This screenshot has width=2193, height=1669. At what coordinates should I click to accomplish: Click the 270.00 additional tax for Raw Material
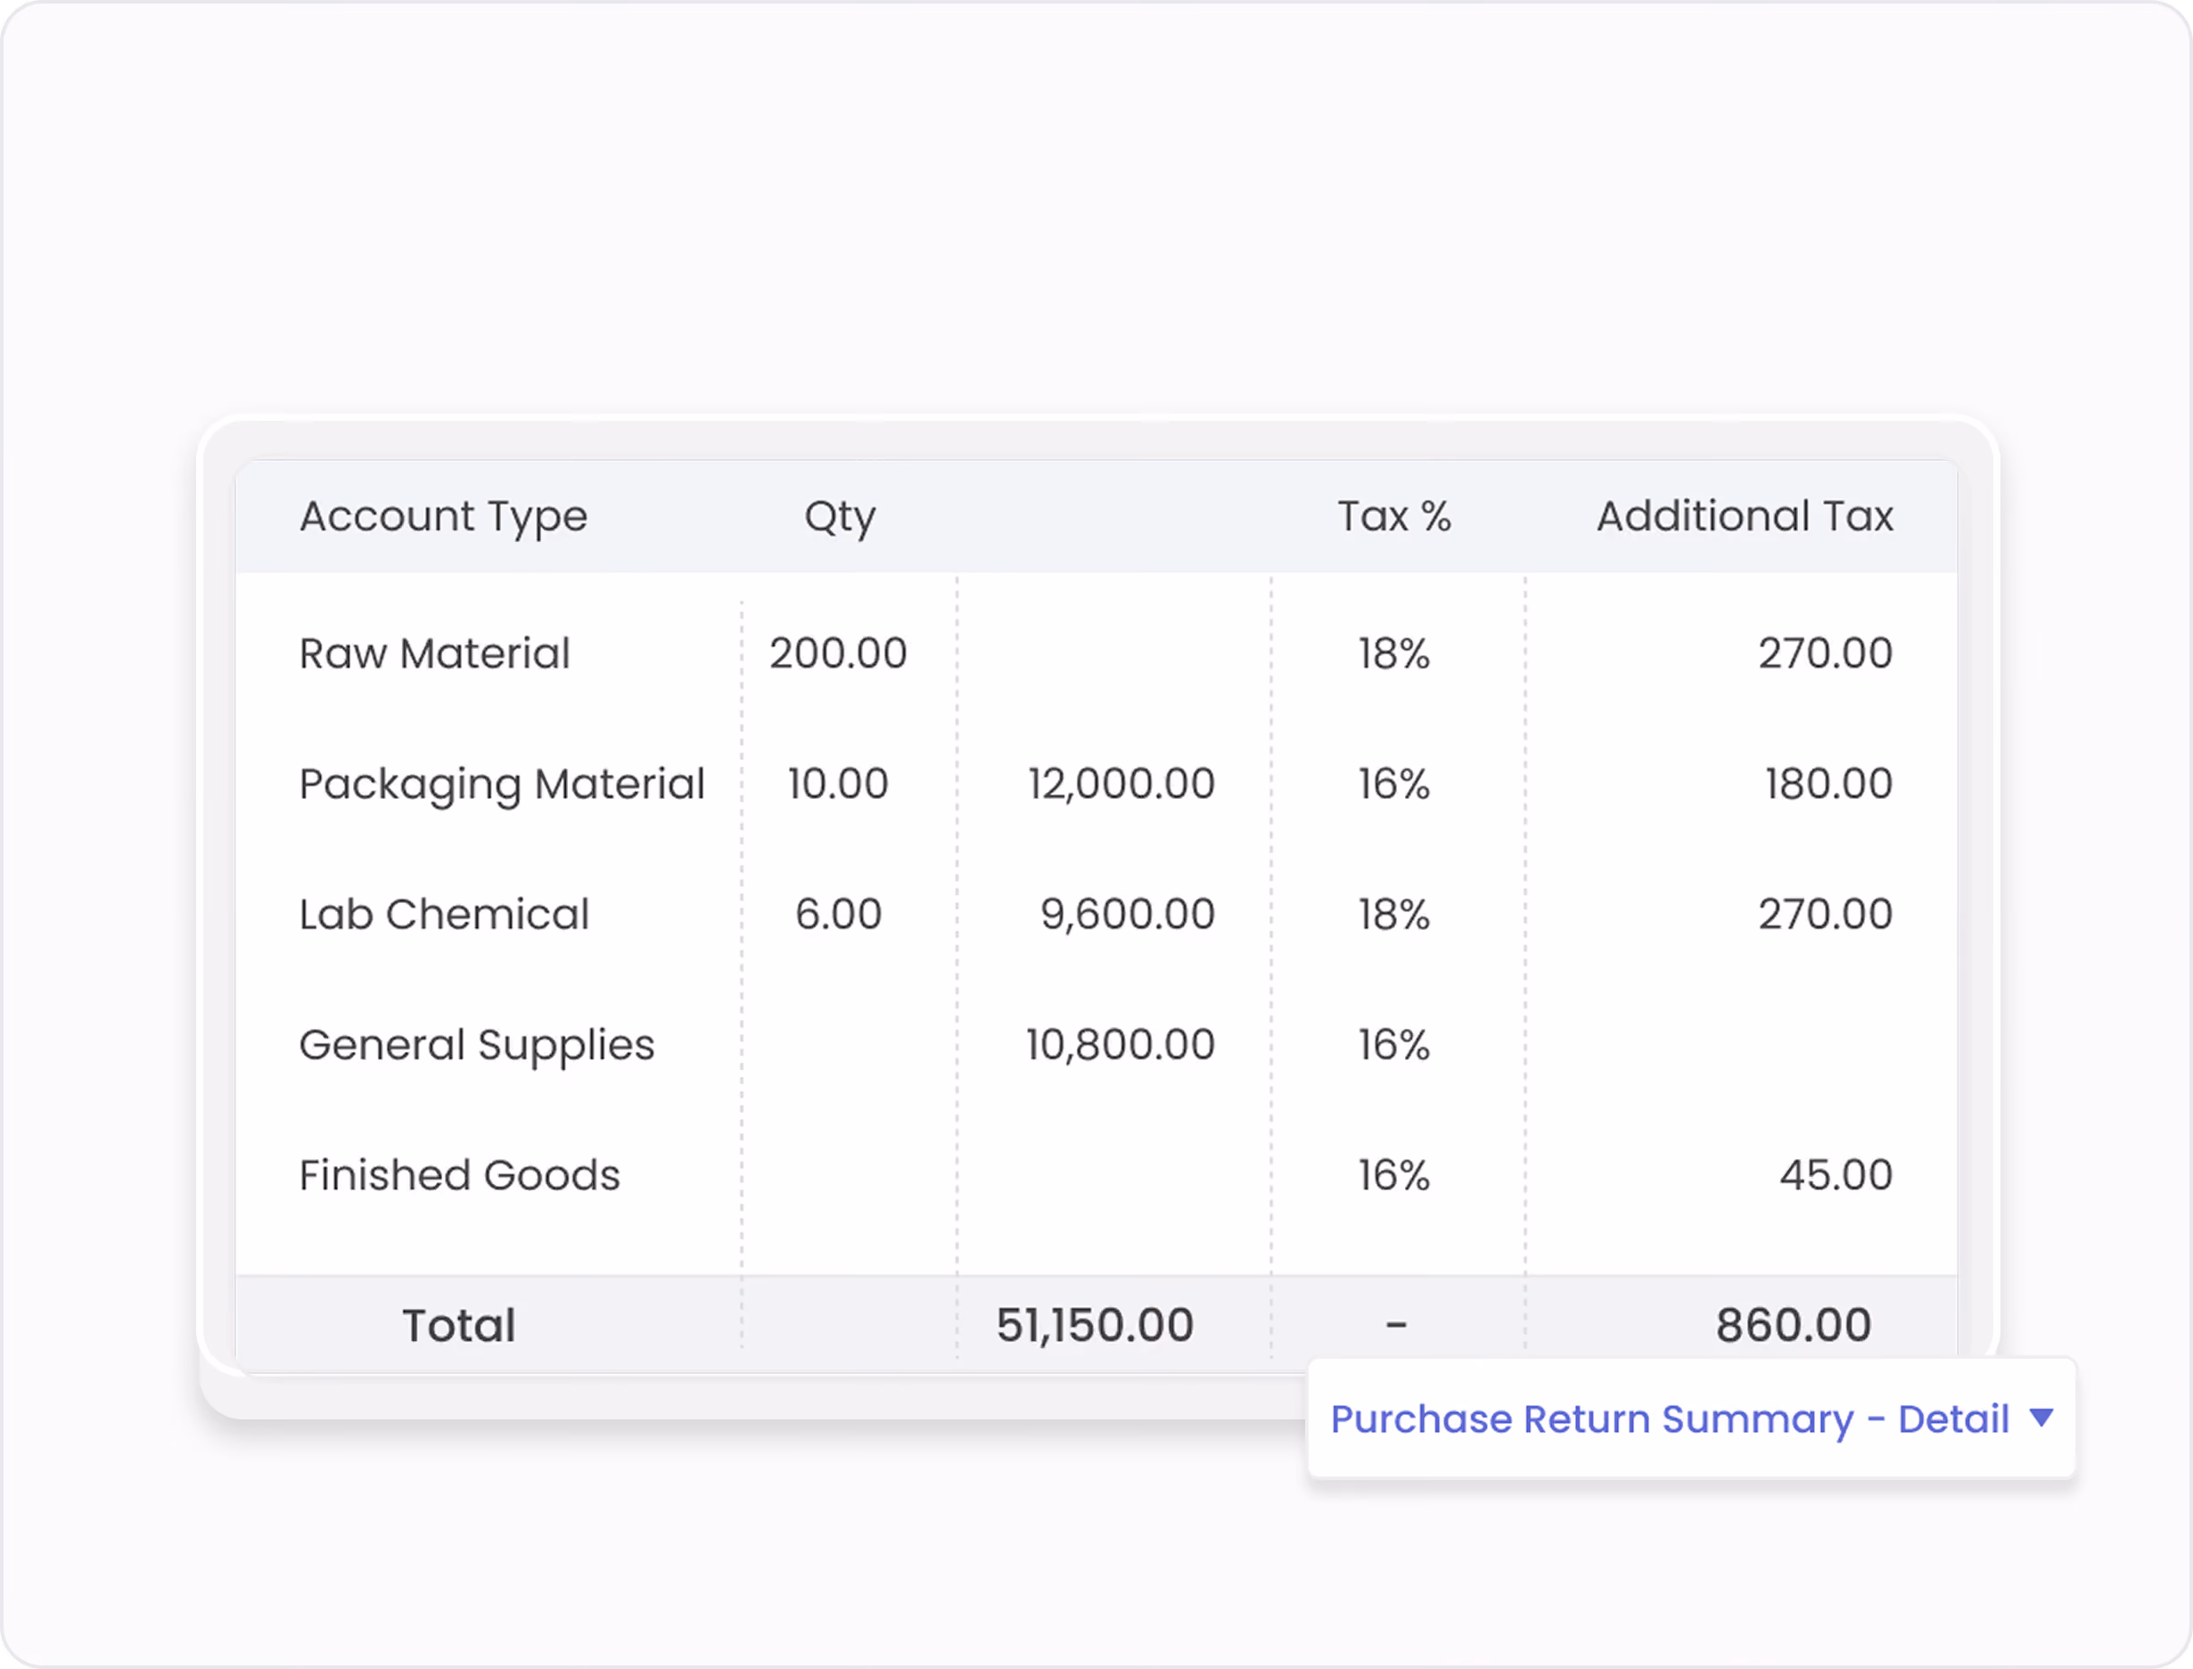(1826, 654)
